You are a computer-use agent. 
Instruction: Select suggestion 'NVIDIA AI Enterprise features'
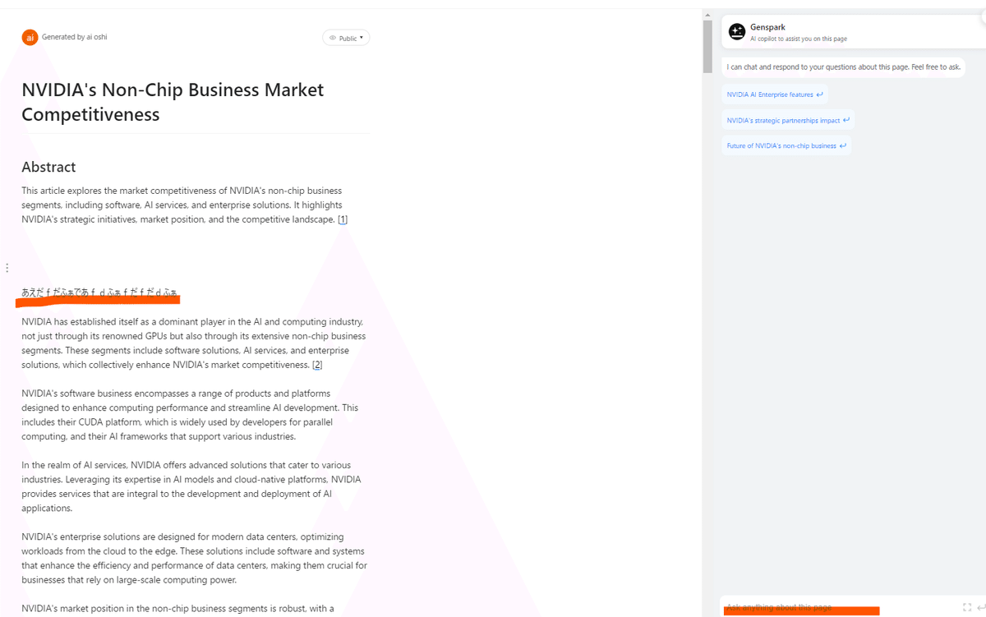(774, 94)
